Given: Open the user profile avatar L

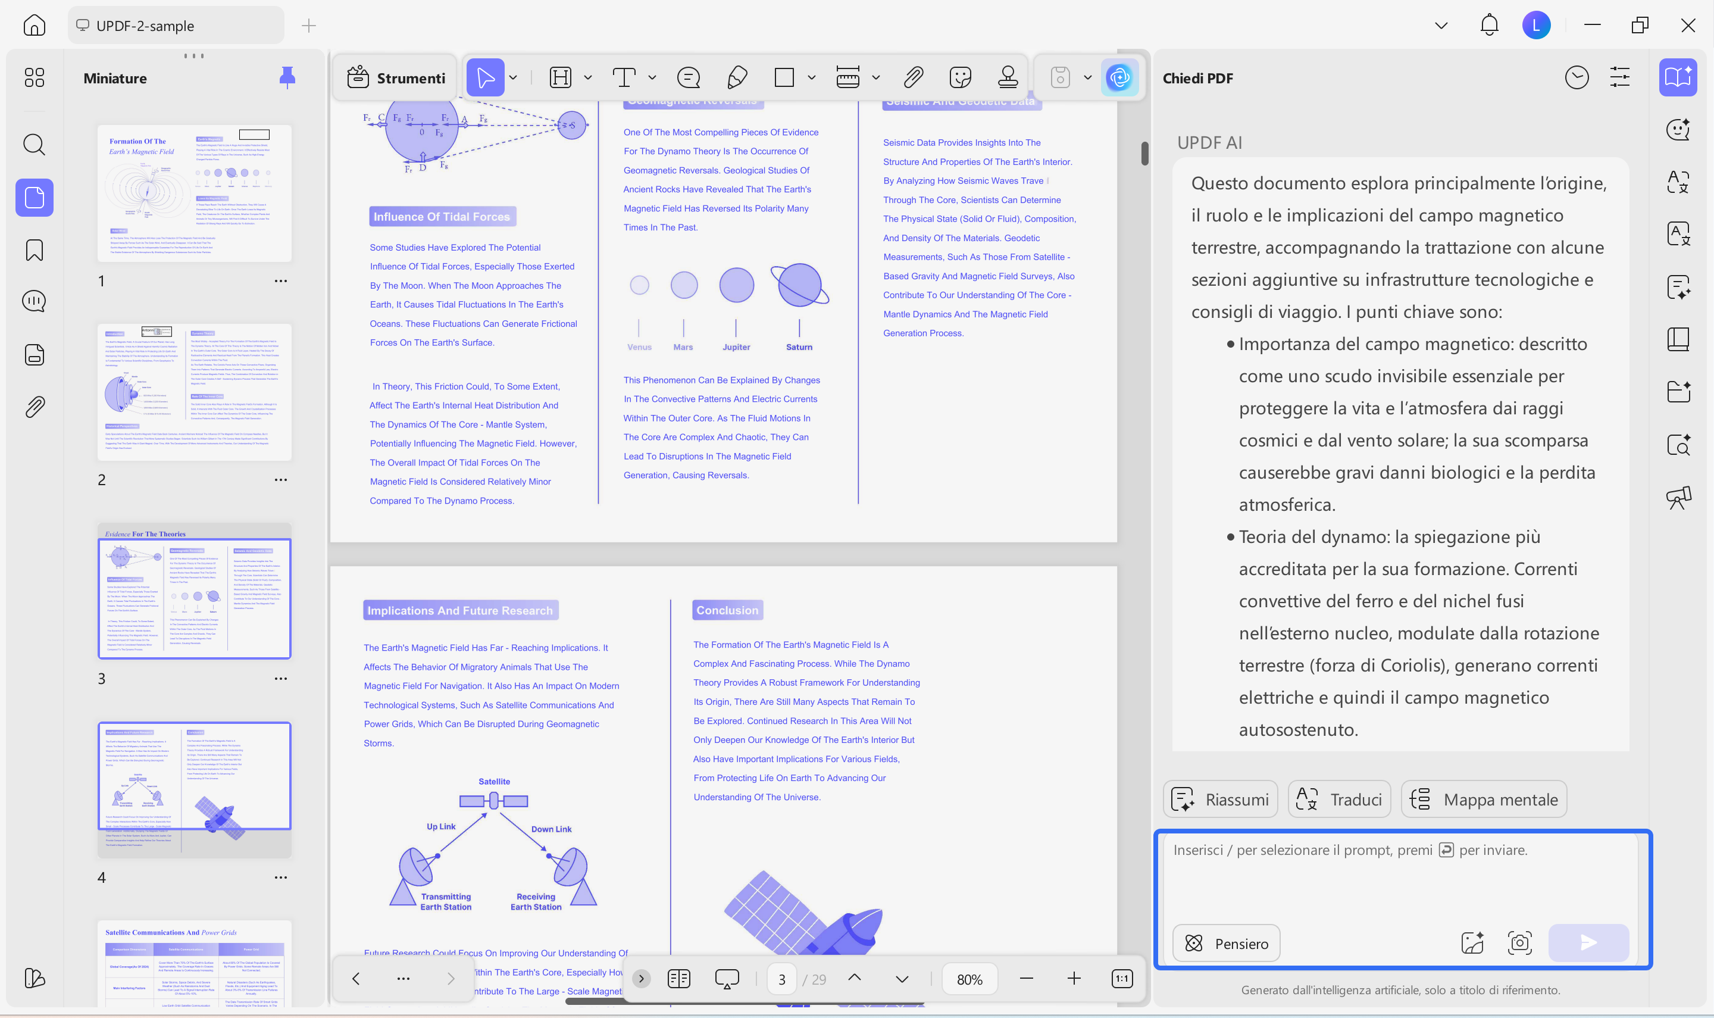Looking at the screenshot, I should tap(1537, 26).
